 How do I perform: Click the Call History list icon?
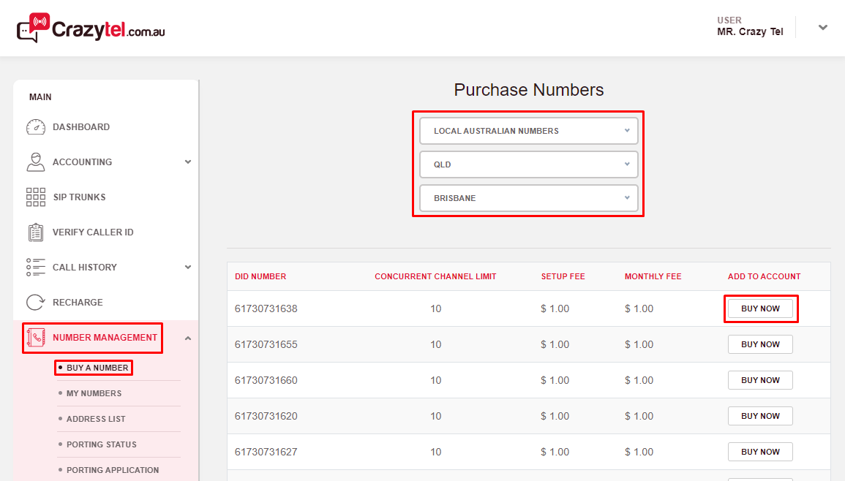click(x=36, y=268)
